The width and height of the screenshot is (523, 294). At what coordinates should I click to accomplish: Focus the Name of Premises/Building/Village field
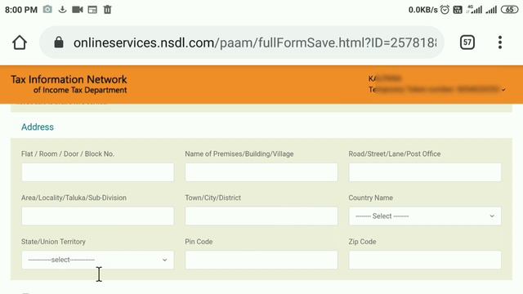(x=261, y=172)
